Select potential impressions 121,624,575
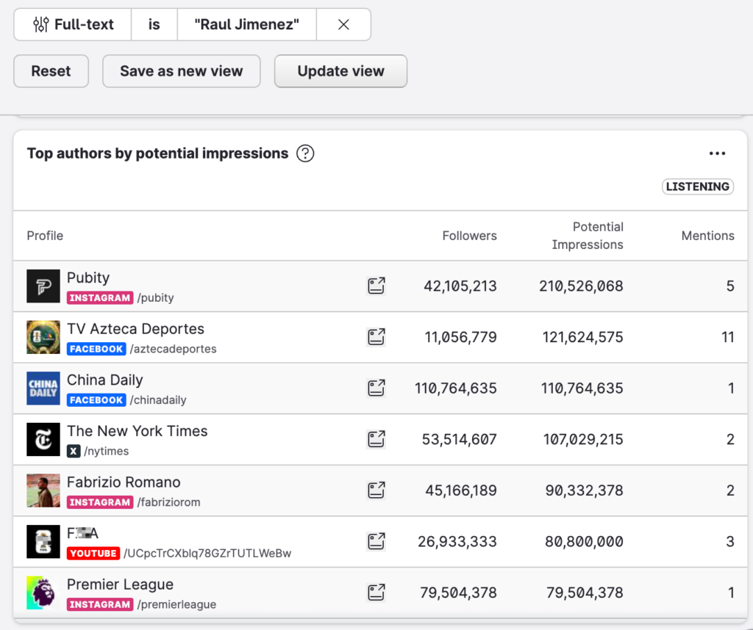 pyautogui.click(x=582, y=338)
